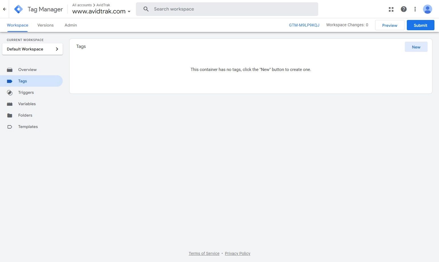The image size is (439, 262).
Task: Select the Templates sidebar icon
Action: [x=10, y=127]
